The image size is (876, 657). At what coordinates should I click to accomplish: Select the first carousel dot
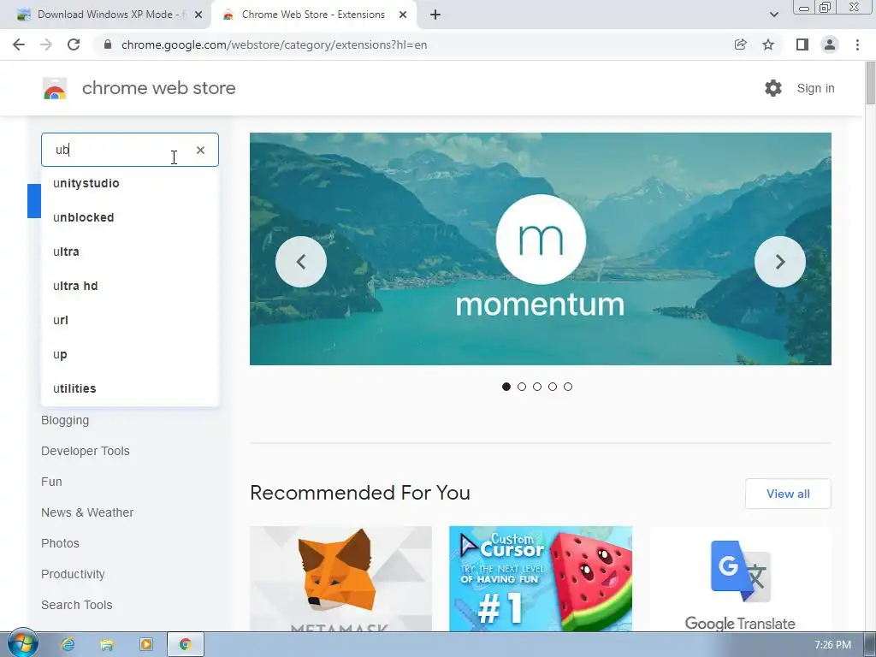pos(506,387)
